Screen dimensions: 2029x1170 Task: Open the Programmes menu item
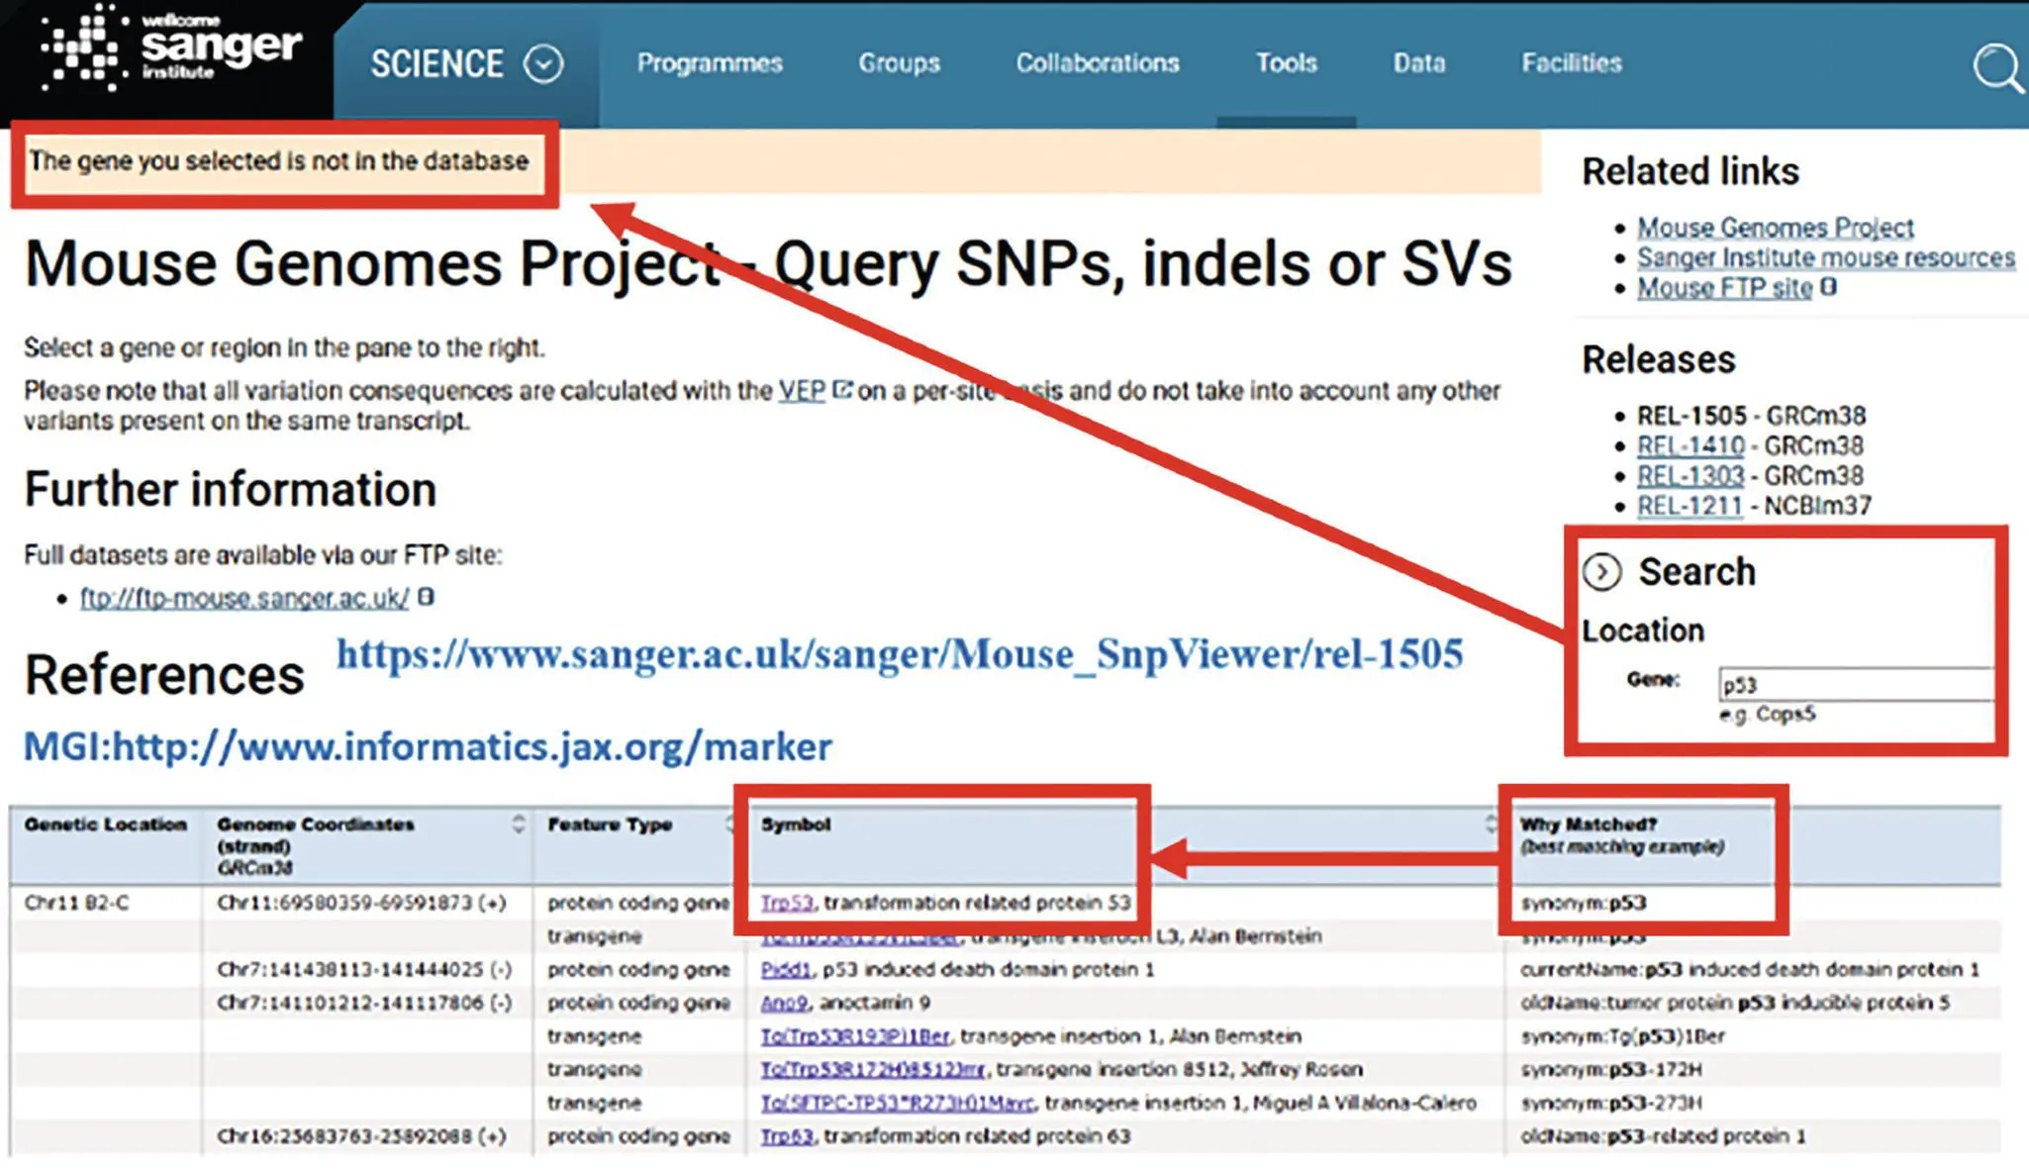click(x=710, y=63)
